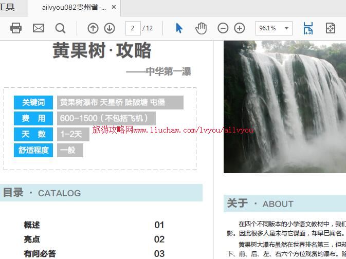The width and height of the screenshot is (346, 259).
Task: Click the 概述 catalog entry
Action: pos(32,225)
